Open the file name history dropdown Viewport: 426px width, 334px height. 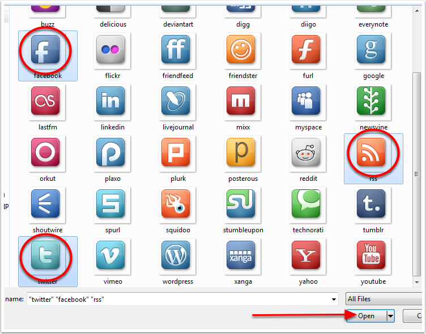[x=334, y=300]
